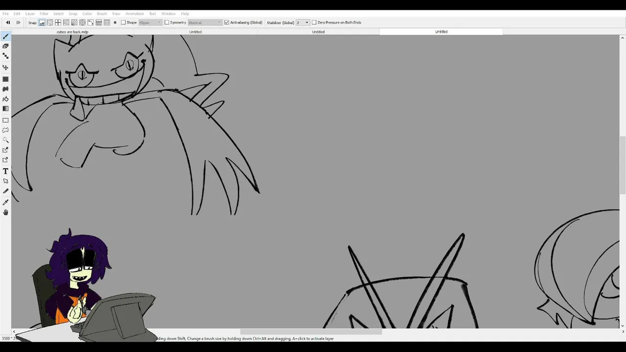The height and width of the screenshot is (352, 626).
Task: Click the 'Stabilizer (Global)' label
Action: [x=280, y=22]
